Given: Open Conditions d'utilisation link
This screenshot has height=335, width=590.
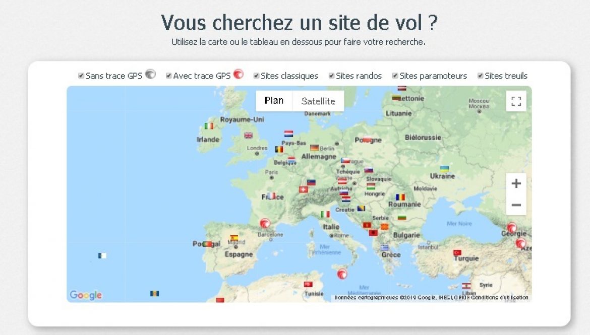Looking at the screenshot, I should click(500, 297).
